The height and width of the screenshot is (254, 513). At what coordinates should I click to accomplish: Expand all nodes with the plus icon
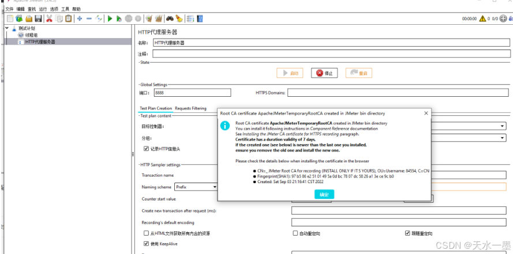(x=80, y=19)
